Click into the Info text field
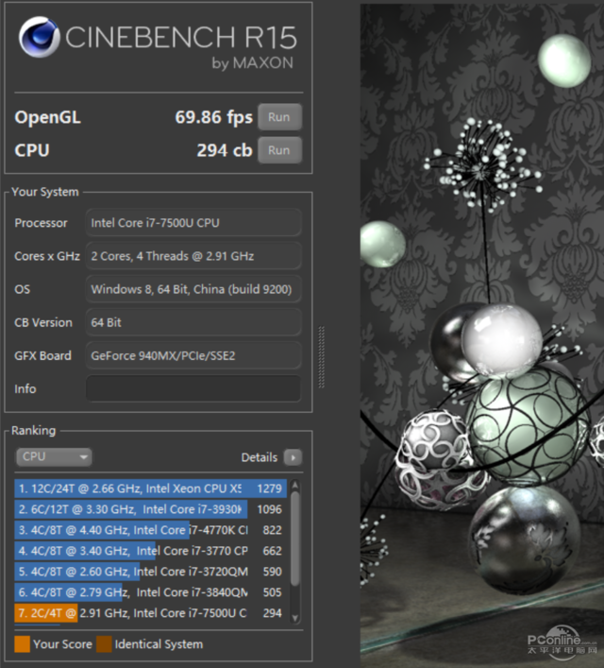This screenshot has width=604, height=668. click(193, 388)
